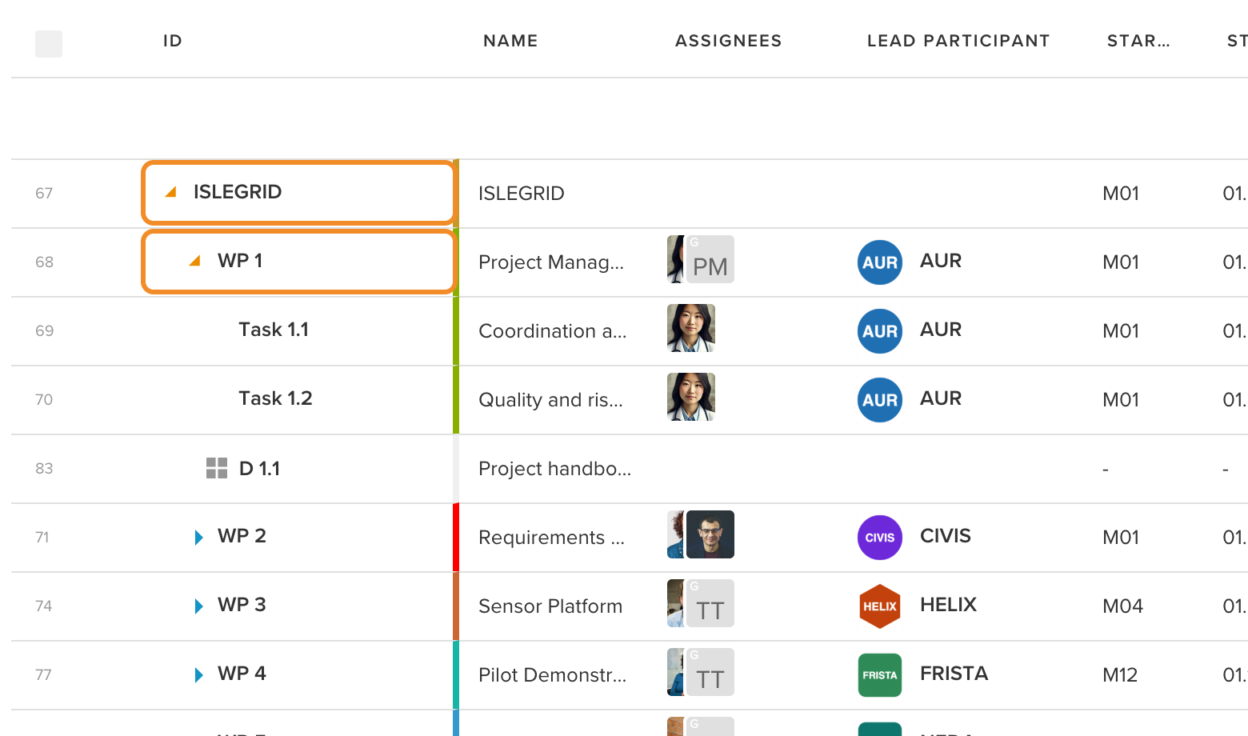Click the M04 start value for WP 3
The height and width of the screenshot is (736, 1248).
pyautogui.click(x=1123, y=606)
